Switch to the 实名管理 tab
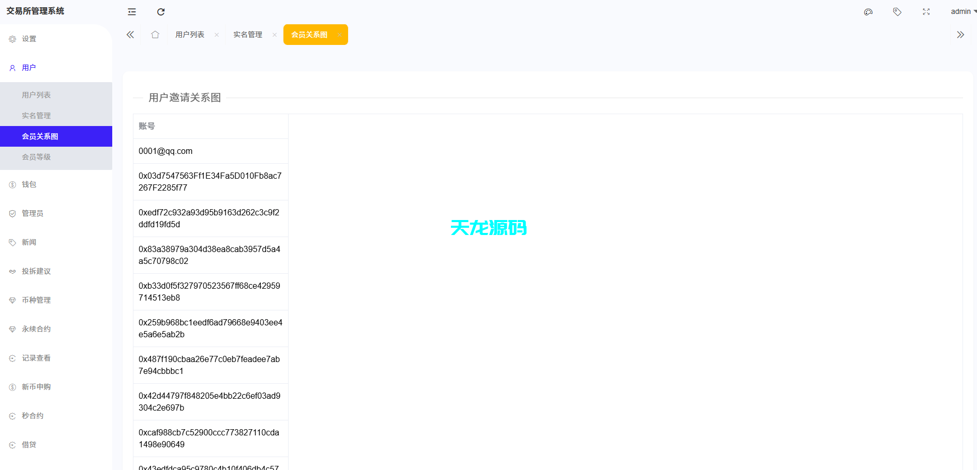 (248, 34)
